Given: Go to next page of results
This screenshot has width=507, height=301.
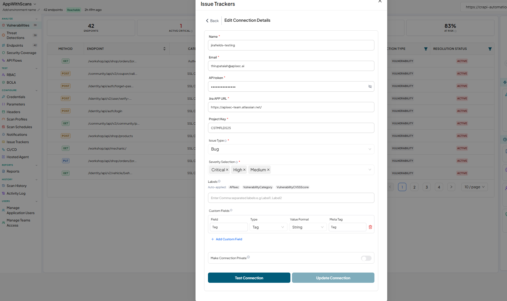Looking at the screenshot, I should point(451,187).
